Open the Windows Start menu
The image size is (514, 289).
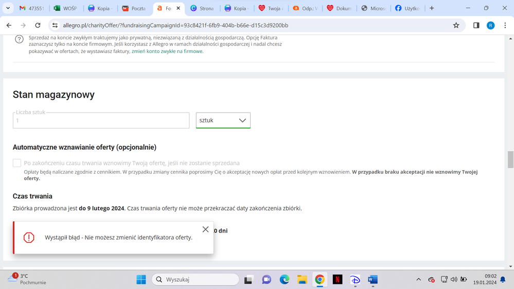pyautogui.click(x=141, y=279)
